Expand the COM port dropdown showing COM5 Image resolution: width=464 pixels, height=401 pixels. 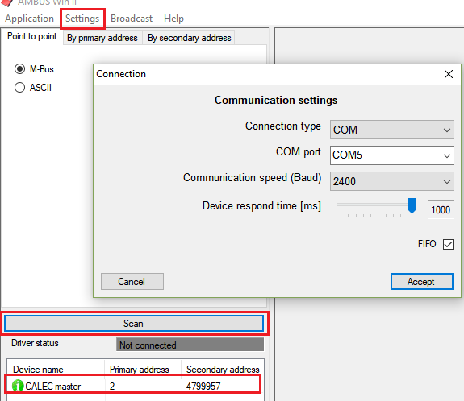tap(392, 155)
